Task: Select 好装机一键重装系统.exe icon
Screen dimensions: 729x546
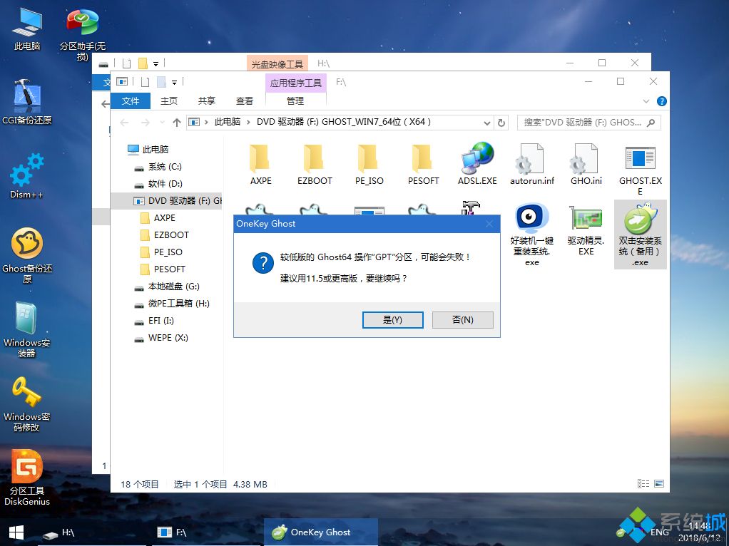Action: coord(531,232)
